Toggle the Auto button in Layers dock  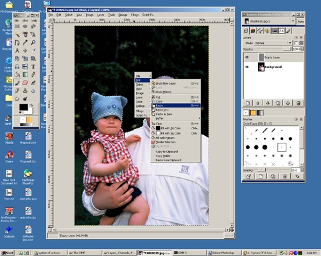coord(300,21)
